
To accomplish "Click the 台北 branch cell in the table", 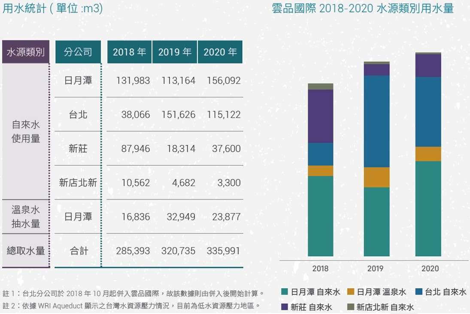I will tap(78, 115).
